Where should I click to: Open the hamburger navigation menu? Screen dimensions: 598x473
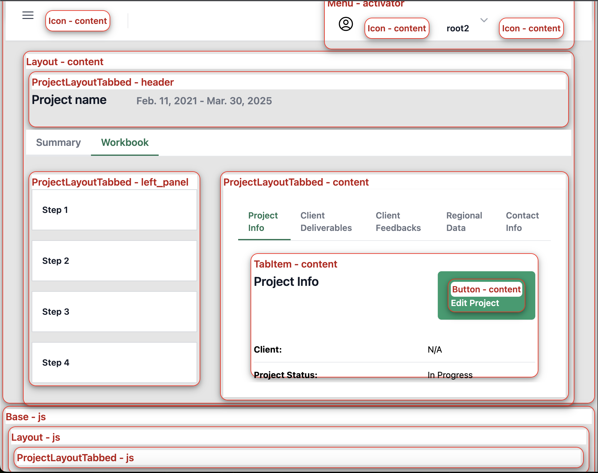(28, 15)
